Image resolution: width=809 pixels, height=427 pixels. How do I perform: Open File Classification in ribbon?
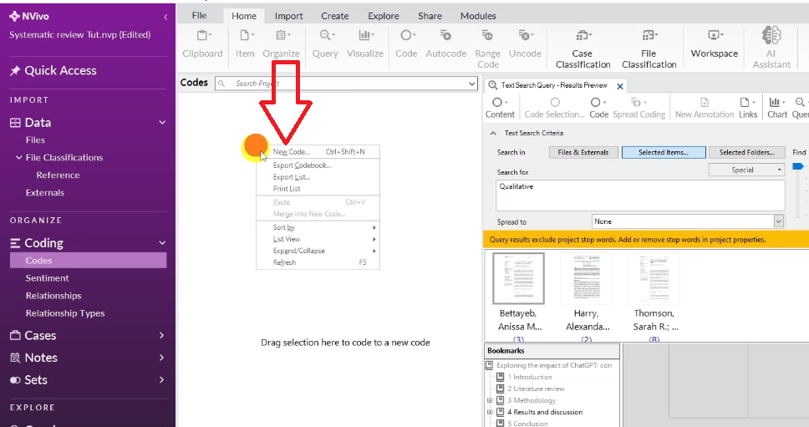tap(649, 49)
